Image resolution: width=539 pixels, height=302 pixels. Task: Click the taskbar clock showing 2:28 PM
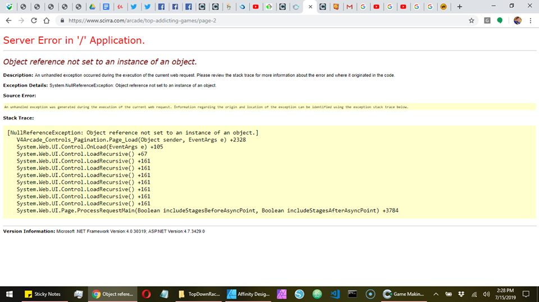point(505,294)
